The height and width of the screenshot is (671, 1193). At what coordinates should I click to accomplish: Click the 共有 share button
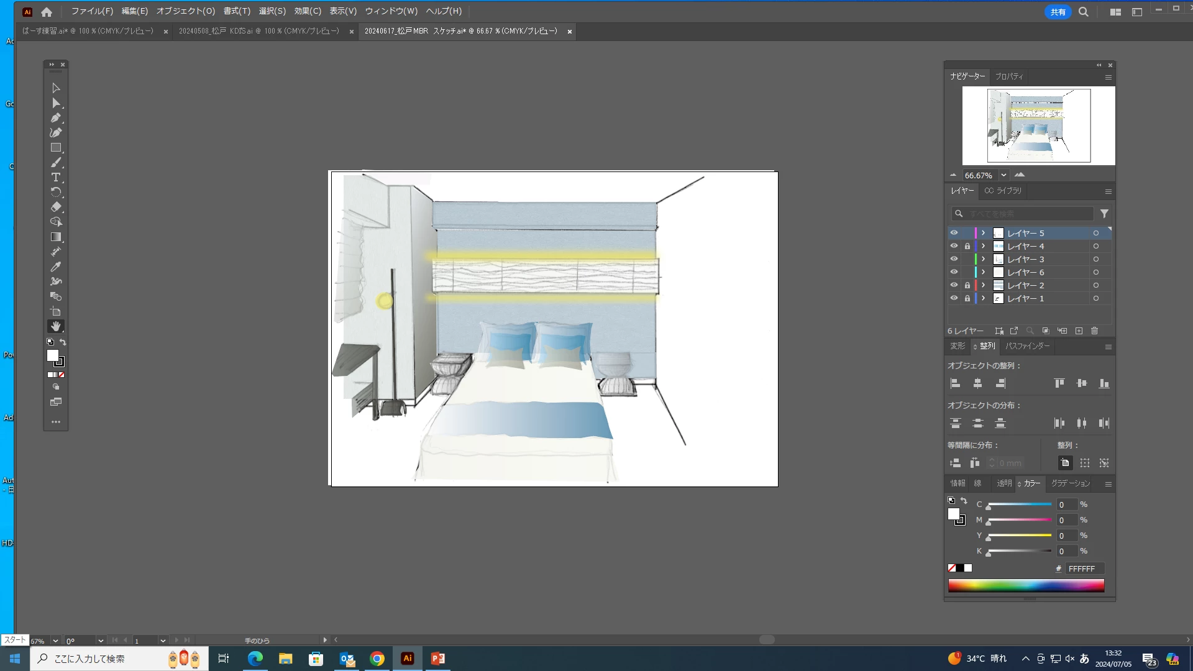pyautogui.click(x=1058, y=12)
